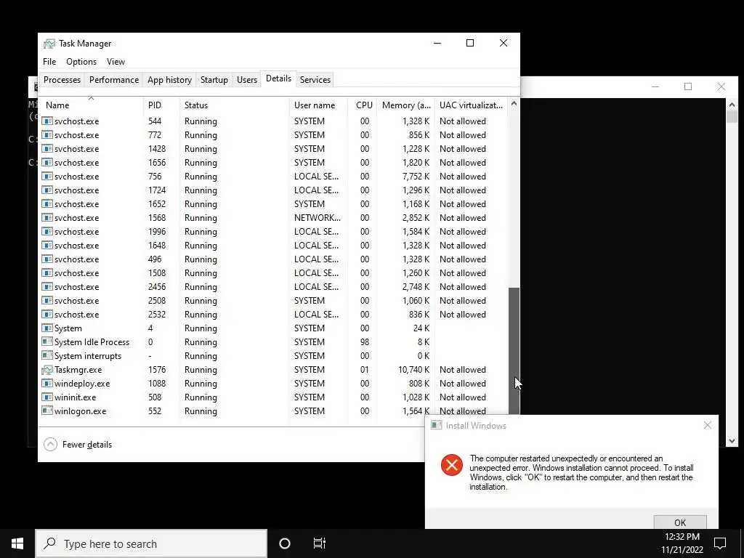Click the '2,852 K' memory cell
This screenshot has height=558, width=744.
coord(416,218)
